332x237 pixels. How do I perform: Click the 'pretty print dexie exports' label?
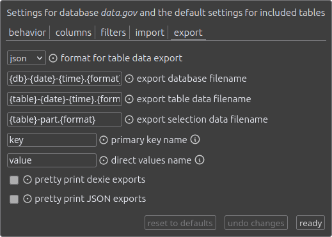coord(90,180)
